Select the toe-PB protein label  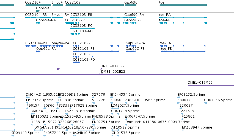pos(166,49)
